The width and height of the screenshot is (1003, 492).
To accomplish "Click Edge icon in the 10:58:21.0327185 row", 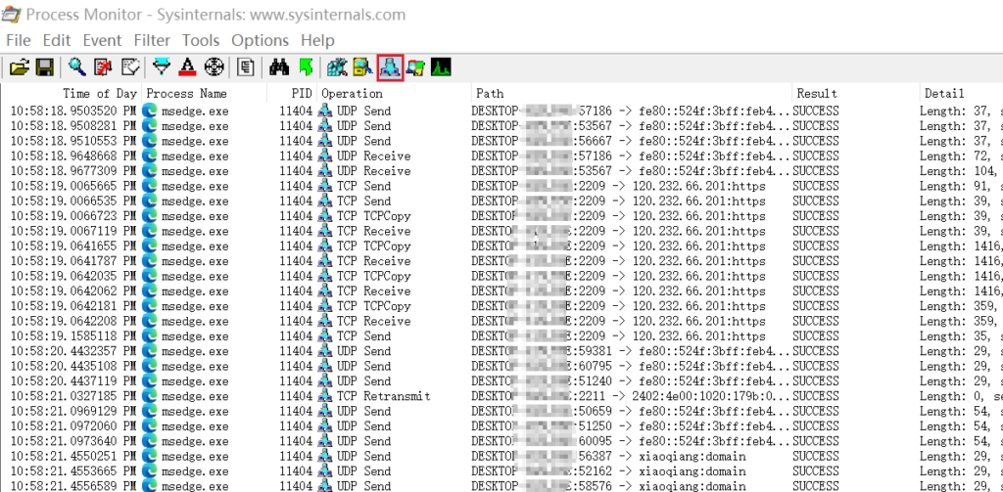I will point(150,396).
